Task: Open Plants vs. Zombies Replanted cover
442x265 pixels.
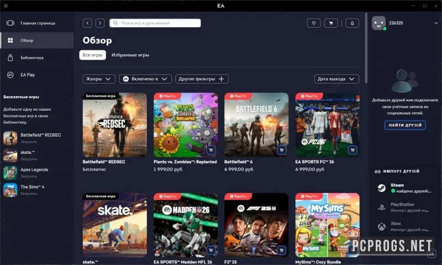Action: click(186, 124)
